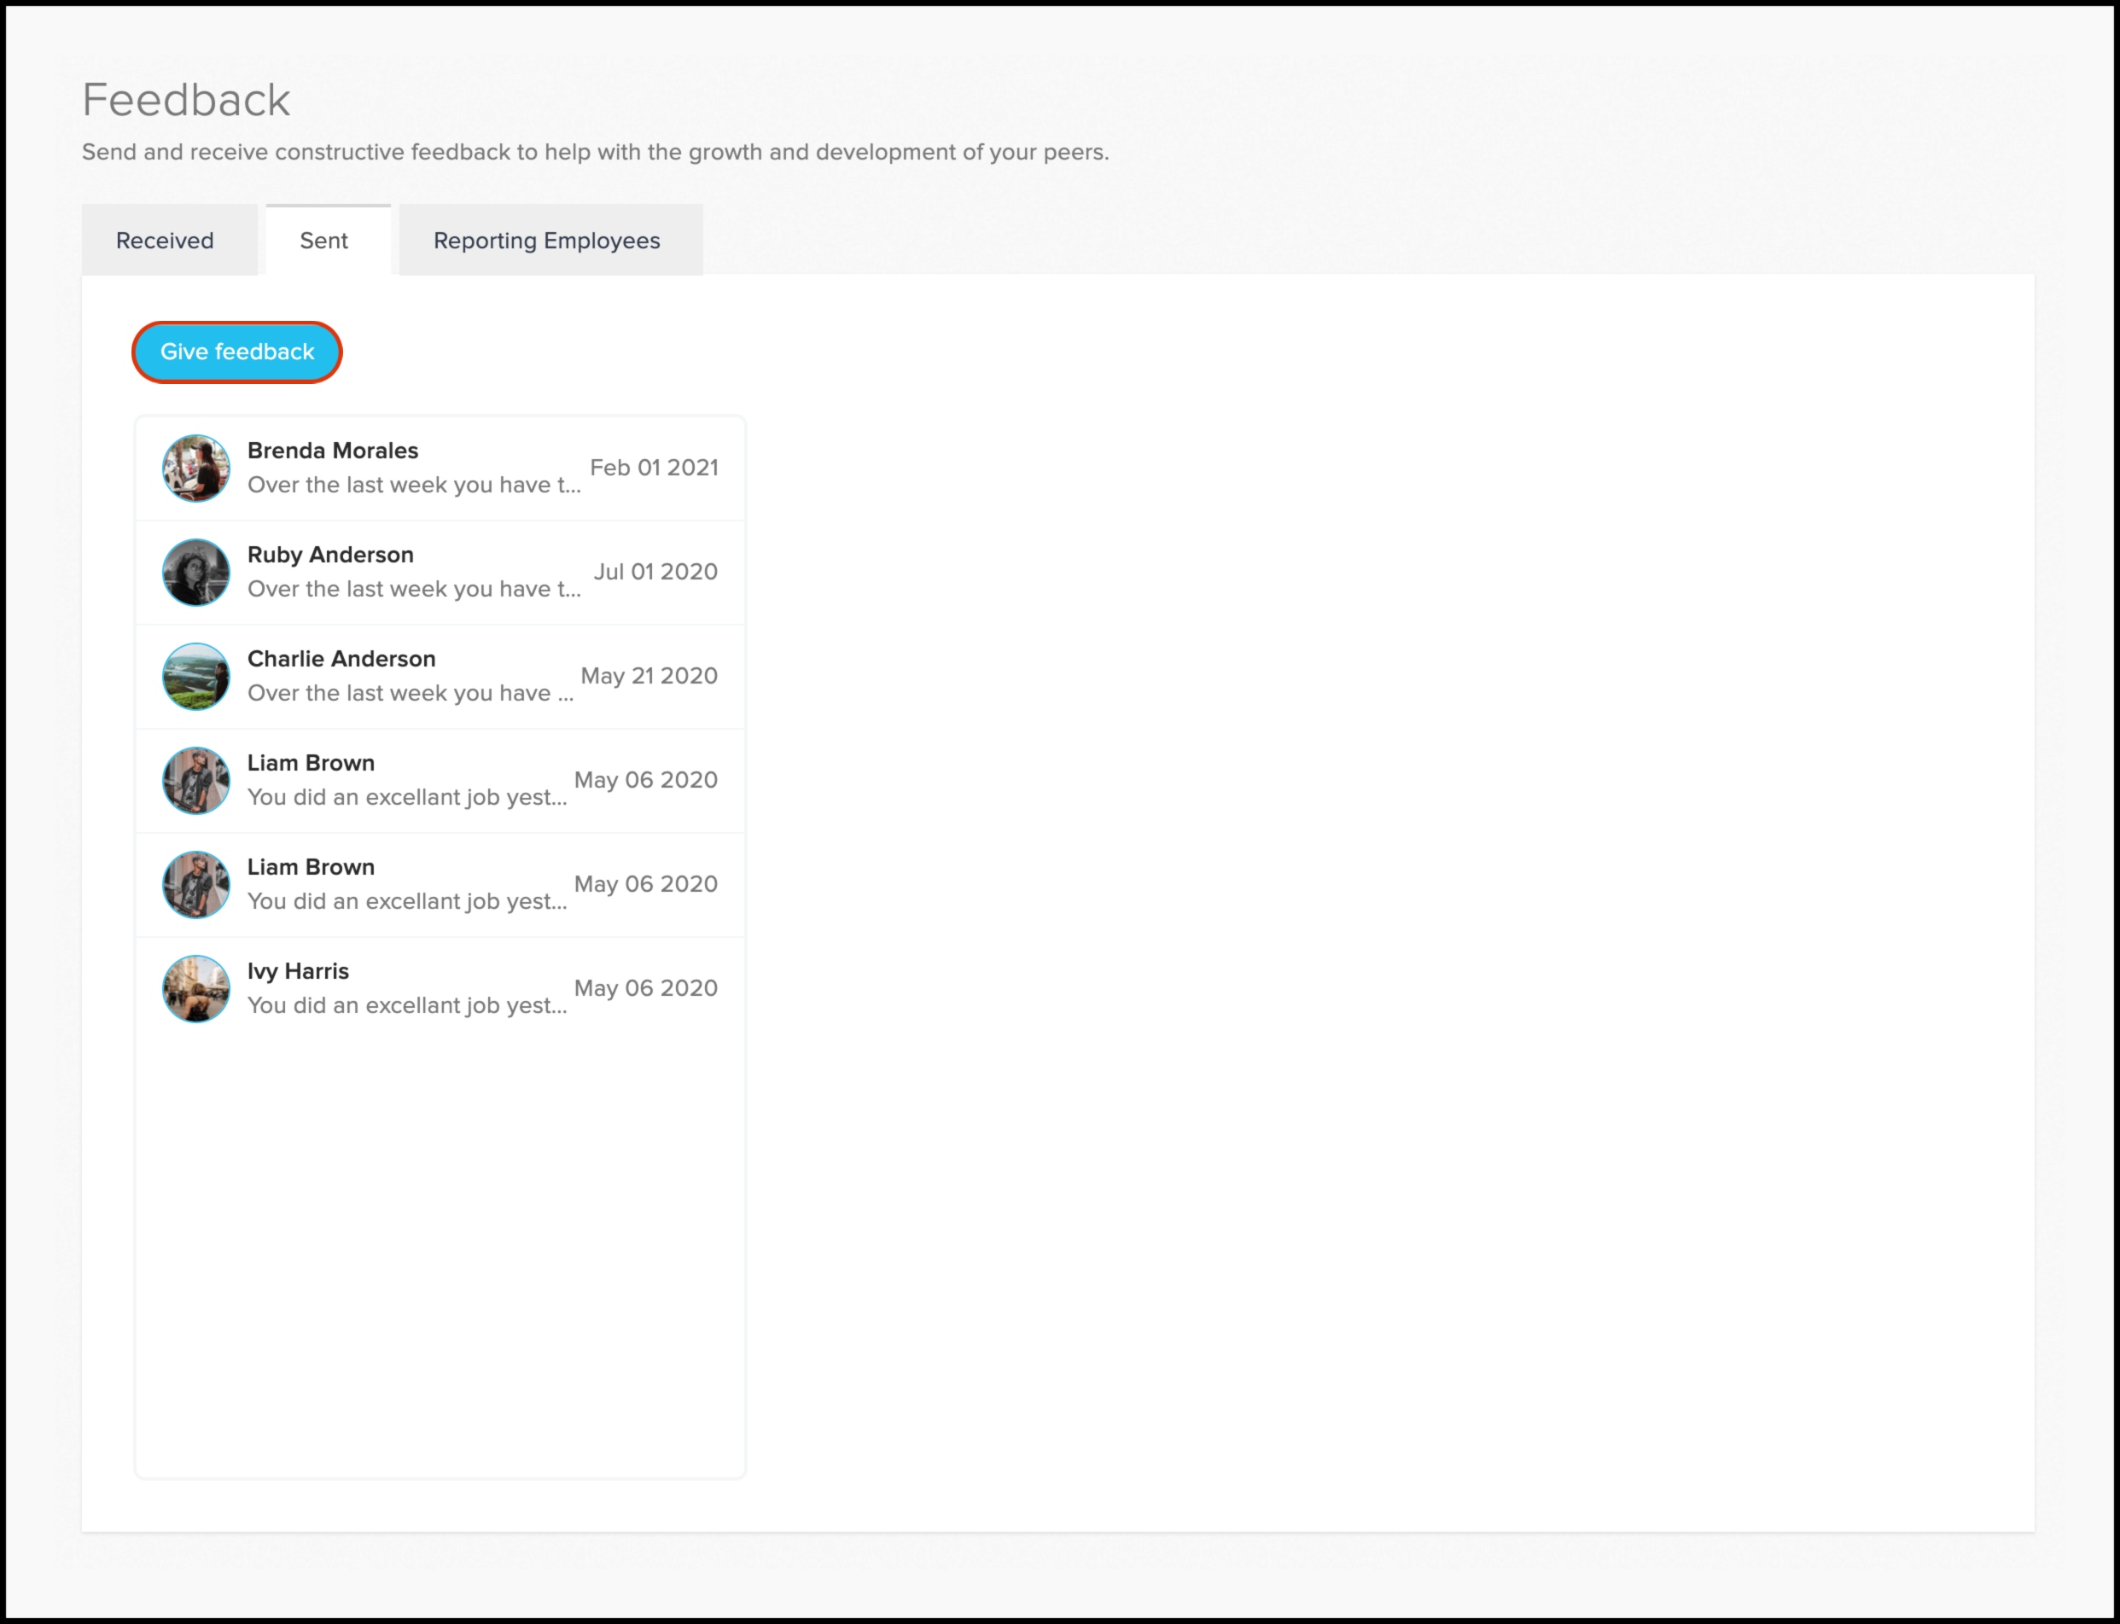
Task: Open first Liam Brown feedback preview text
Action: (407, 798)
